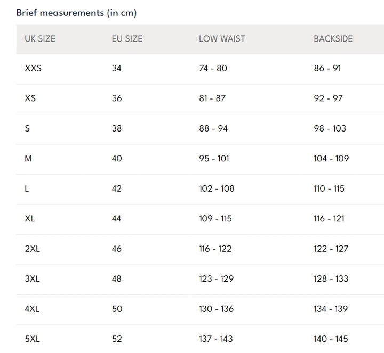The image size is (384, 353).
Task: Select the low waist 74 - 80 value
Action: 213,68
